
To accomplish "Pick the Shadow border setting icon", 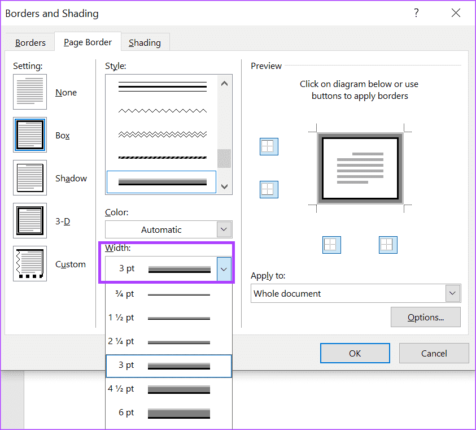I will [x=30, y=178].
